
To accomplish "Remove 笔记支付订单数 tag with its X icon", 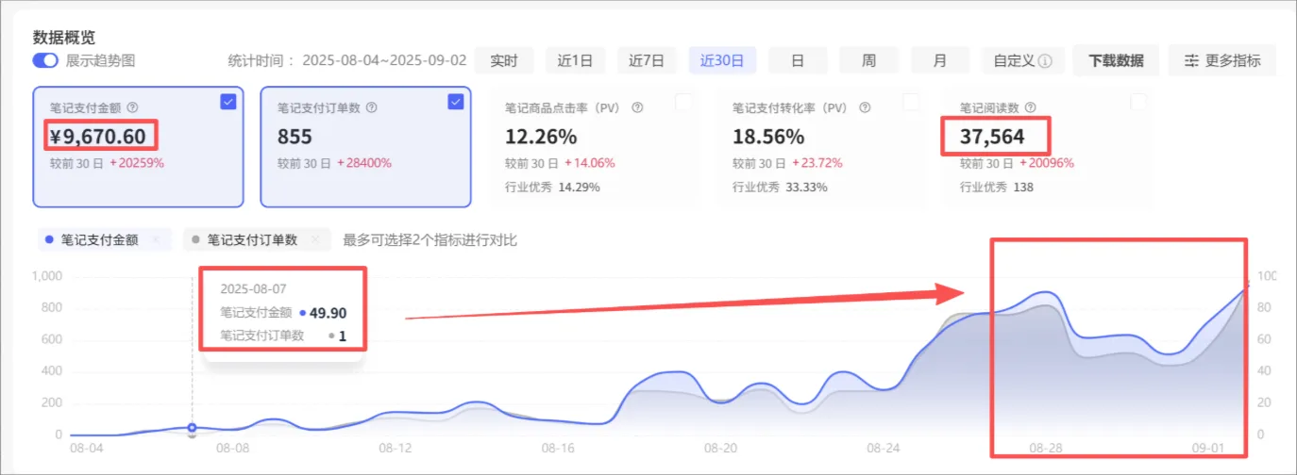I will [x=315, y=240].
